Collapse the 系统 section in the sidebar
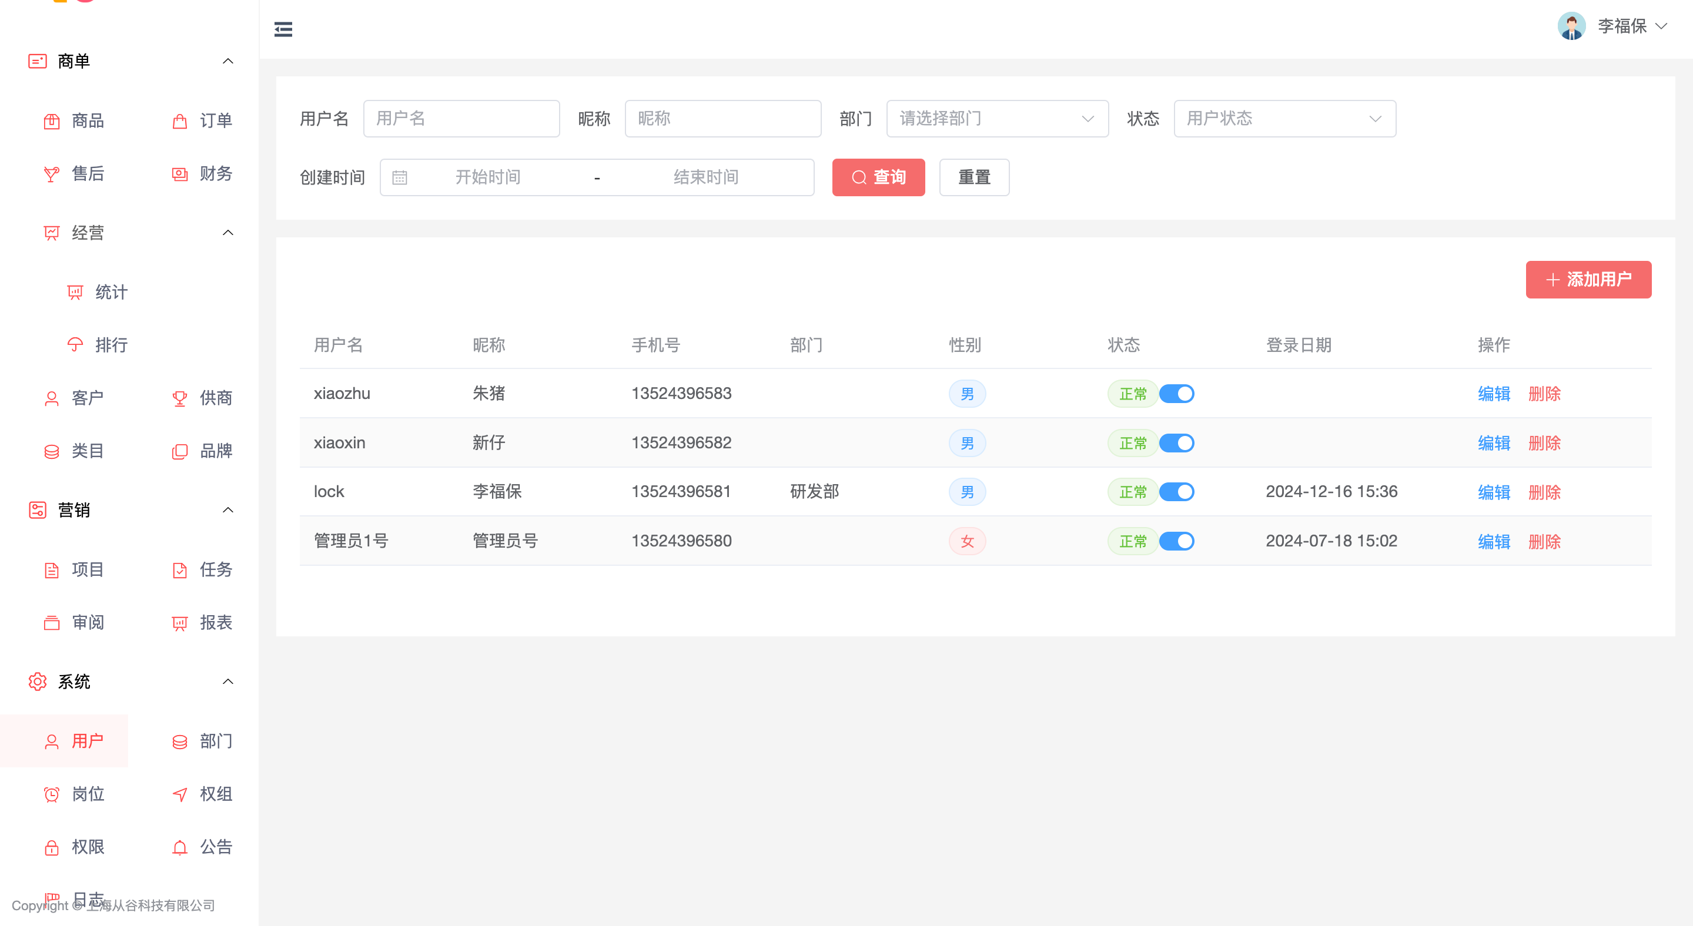The height and width of the screenshot is (926, 1693). [x=227, y=681]
